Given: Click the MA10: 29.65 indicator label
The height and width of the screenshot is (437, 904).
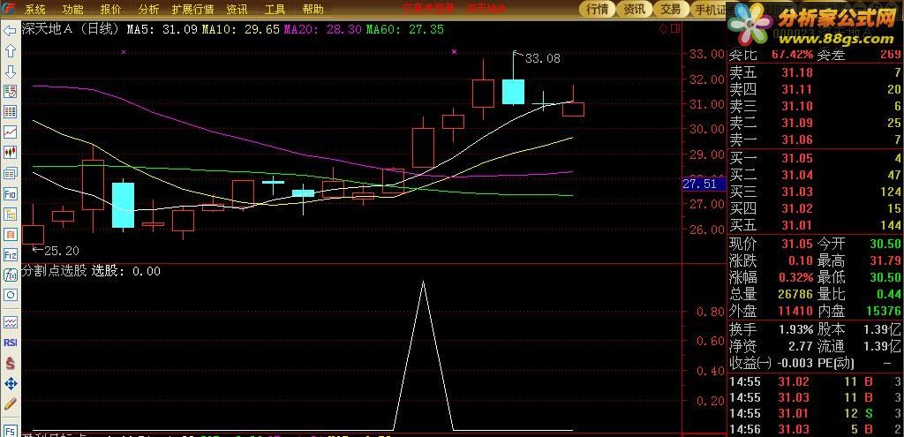Looking at the screenshot, I should [241, 29].
